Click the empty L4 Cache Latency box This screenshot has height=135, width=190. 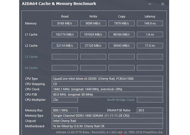(150, 68)
